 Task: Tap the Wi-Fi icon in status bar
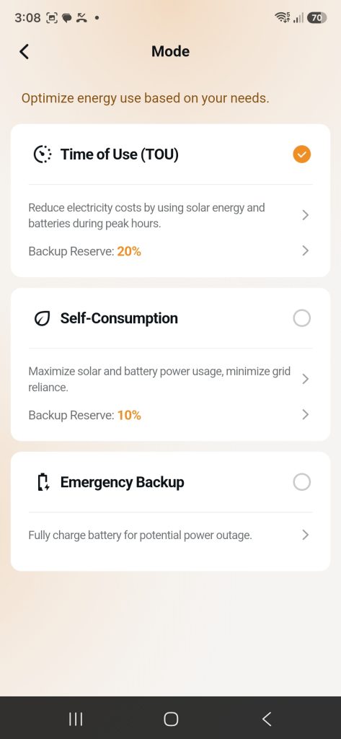coord(282,17)
